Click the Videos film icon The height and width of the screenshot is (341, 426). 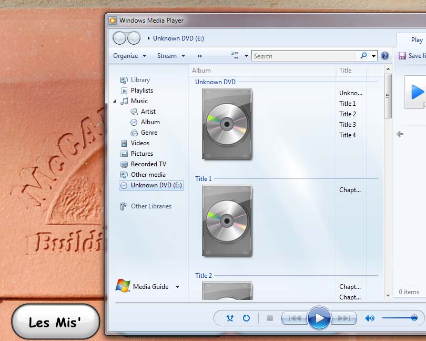pos(124,143)
